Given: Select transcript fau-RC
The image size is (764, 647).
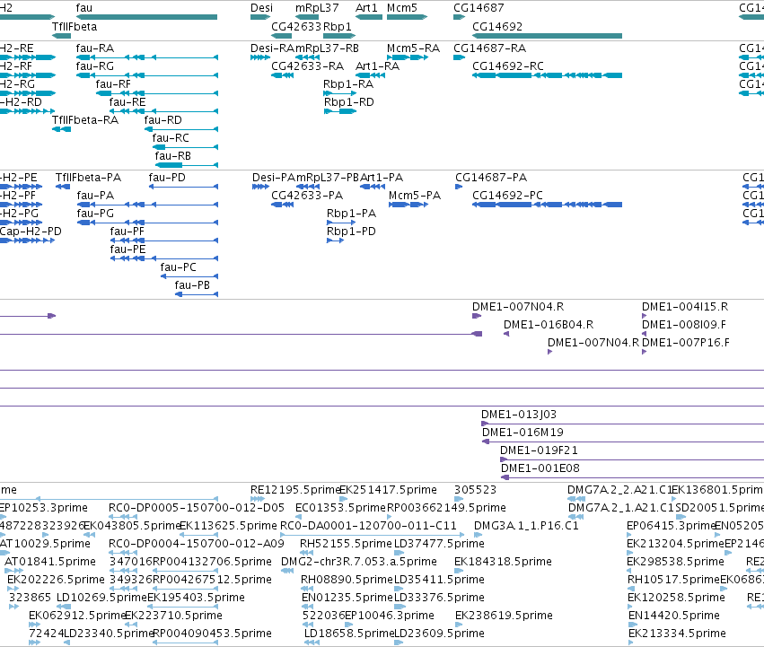Looking at the screenshot, I should point(171,138).
